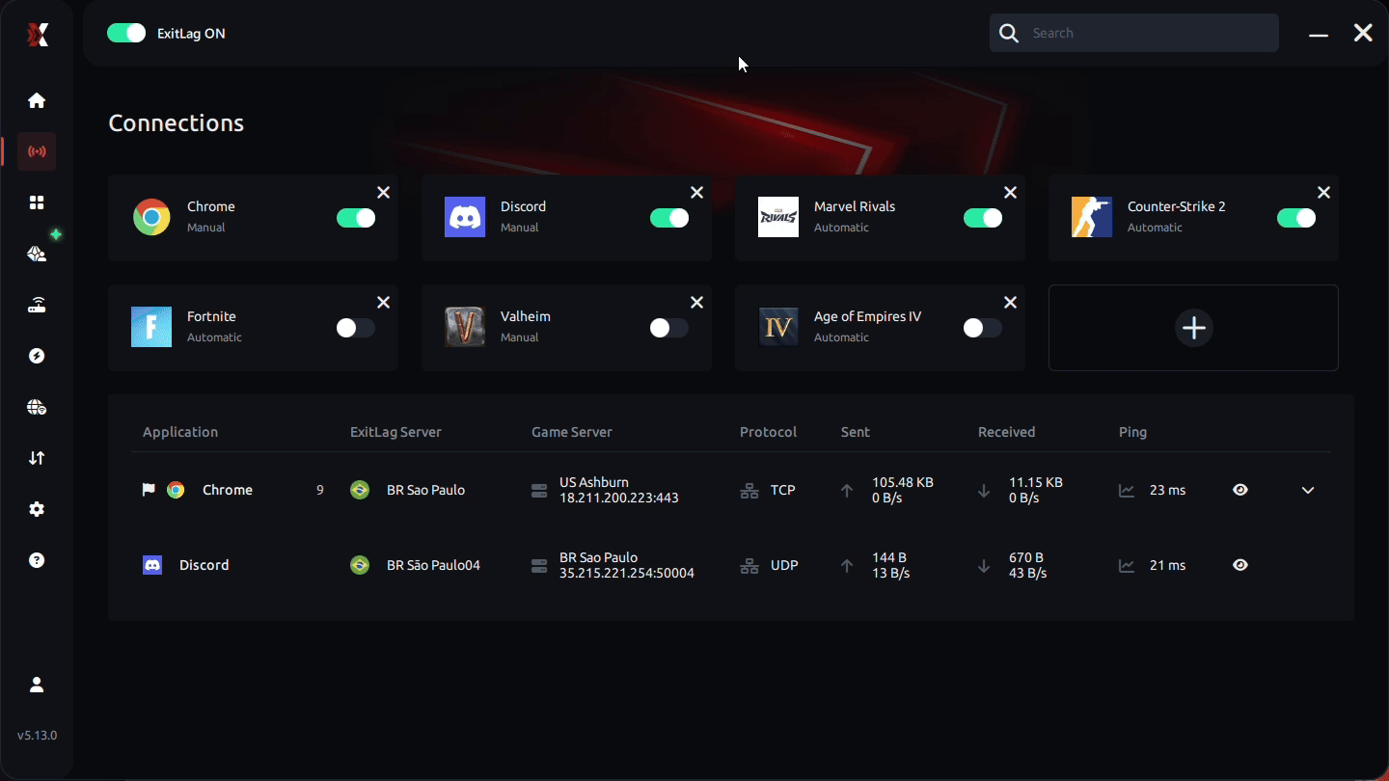Image resolution: width=1389 pixels, height=781 pixels.
Task: Click the Marvel Rivals game icon
Action: click(778, 217)
